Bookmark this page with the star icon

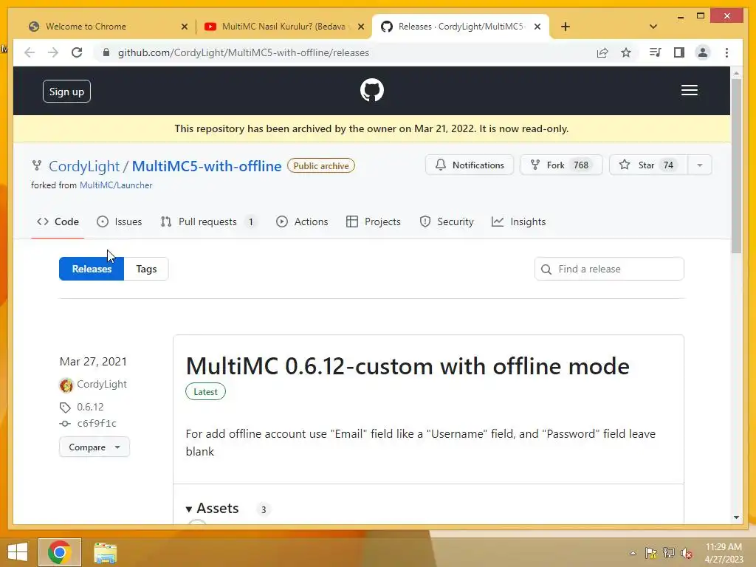pos(626,52)
